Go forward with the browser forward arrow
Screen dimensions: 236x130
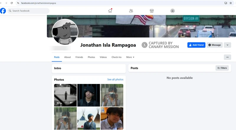(6, 3)
